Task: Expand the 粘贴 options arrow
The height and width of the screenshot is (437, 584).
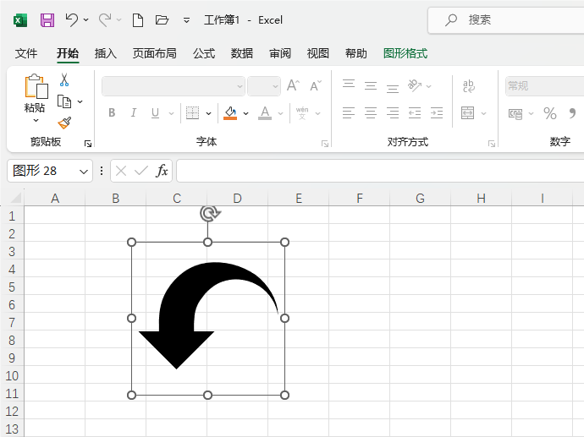Action: click(36, 120)
